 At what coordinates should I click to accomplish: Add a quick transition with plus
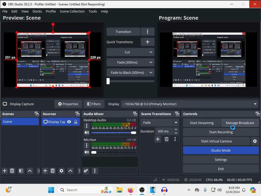[x=148, y=42]
